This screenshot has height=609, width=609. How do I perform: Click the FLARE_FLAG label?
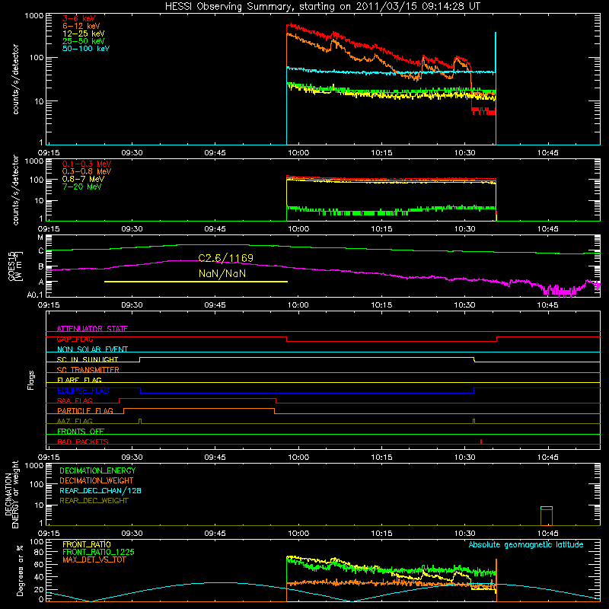coord(79,380)
